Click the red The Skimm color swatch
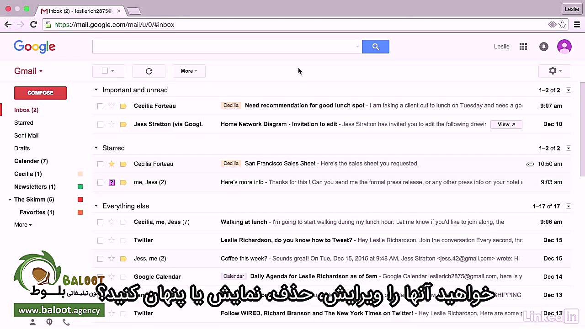The height and width of the screenshot is (329, 585). pyautogui.click(x=80, y=200)
